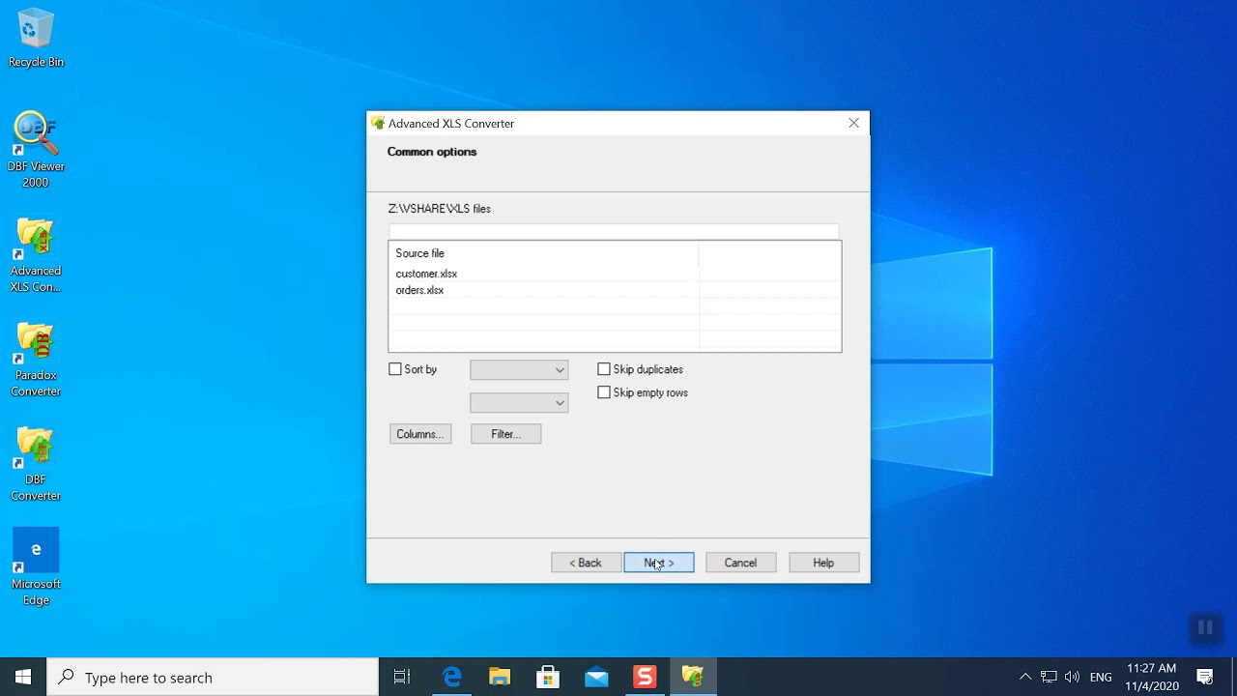Open the clock and date flyout
1237x696 pixels.
point(1152,677)
